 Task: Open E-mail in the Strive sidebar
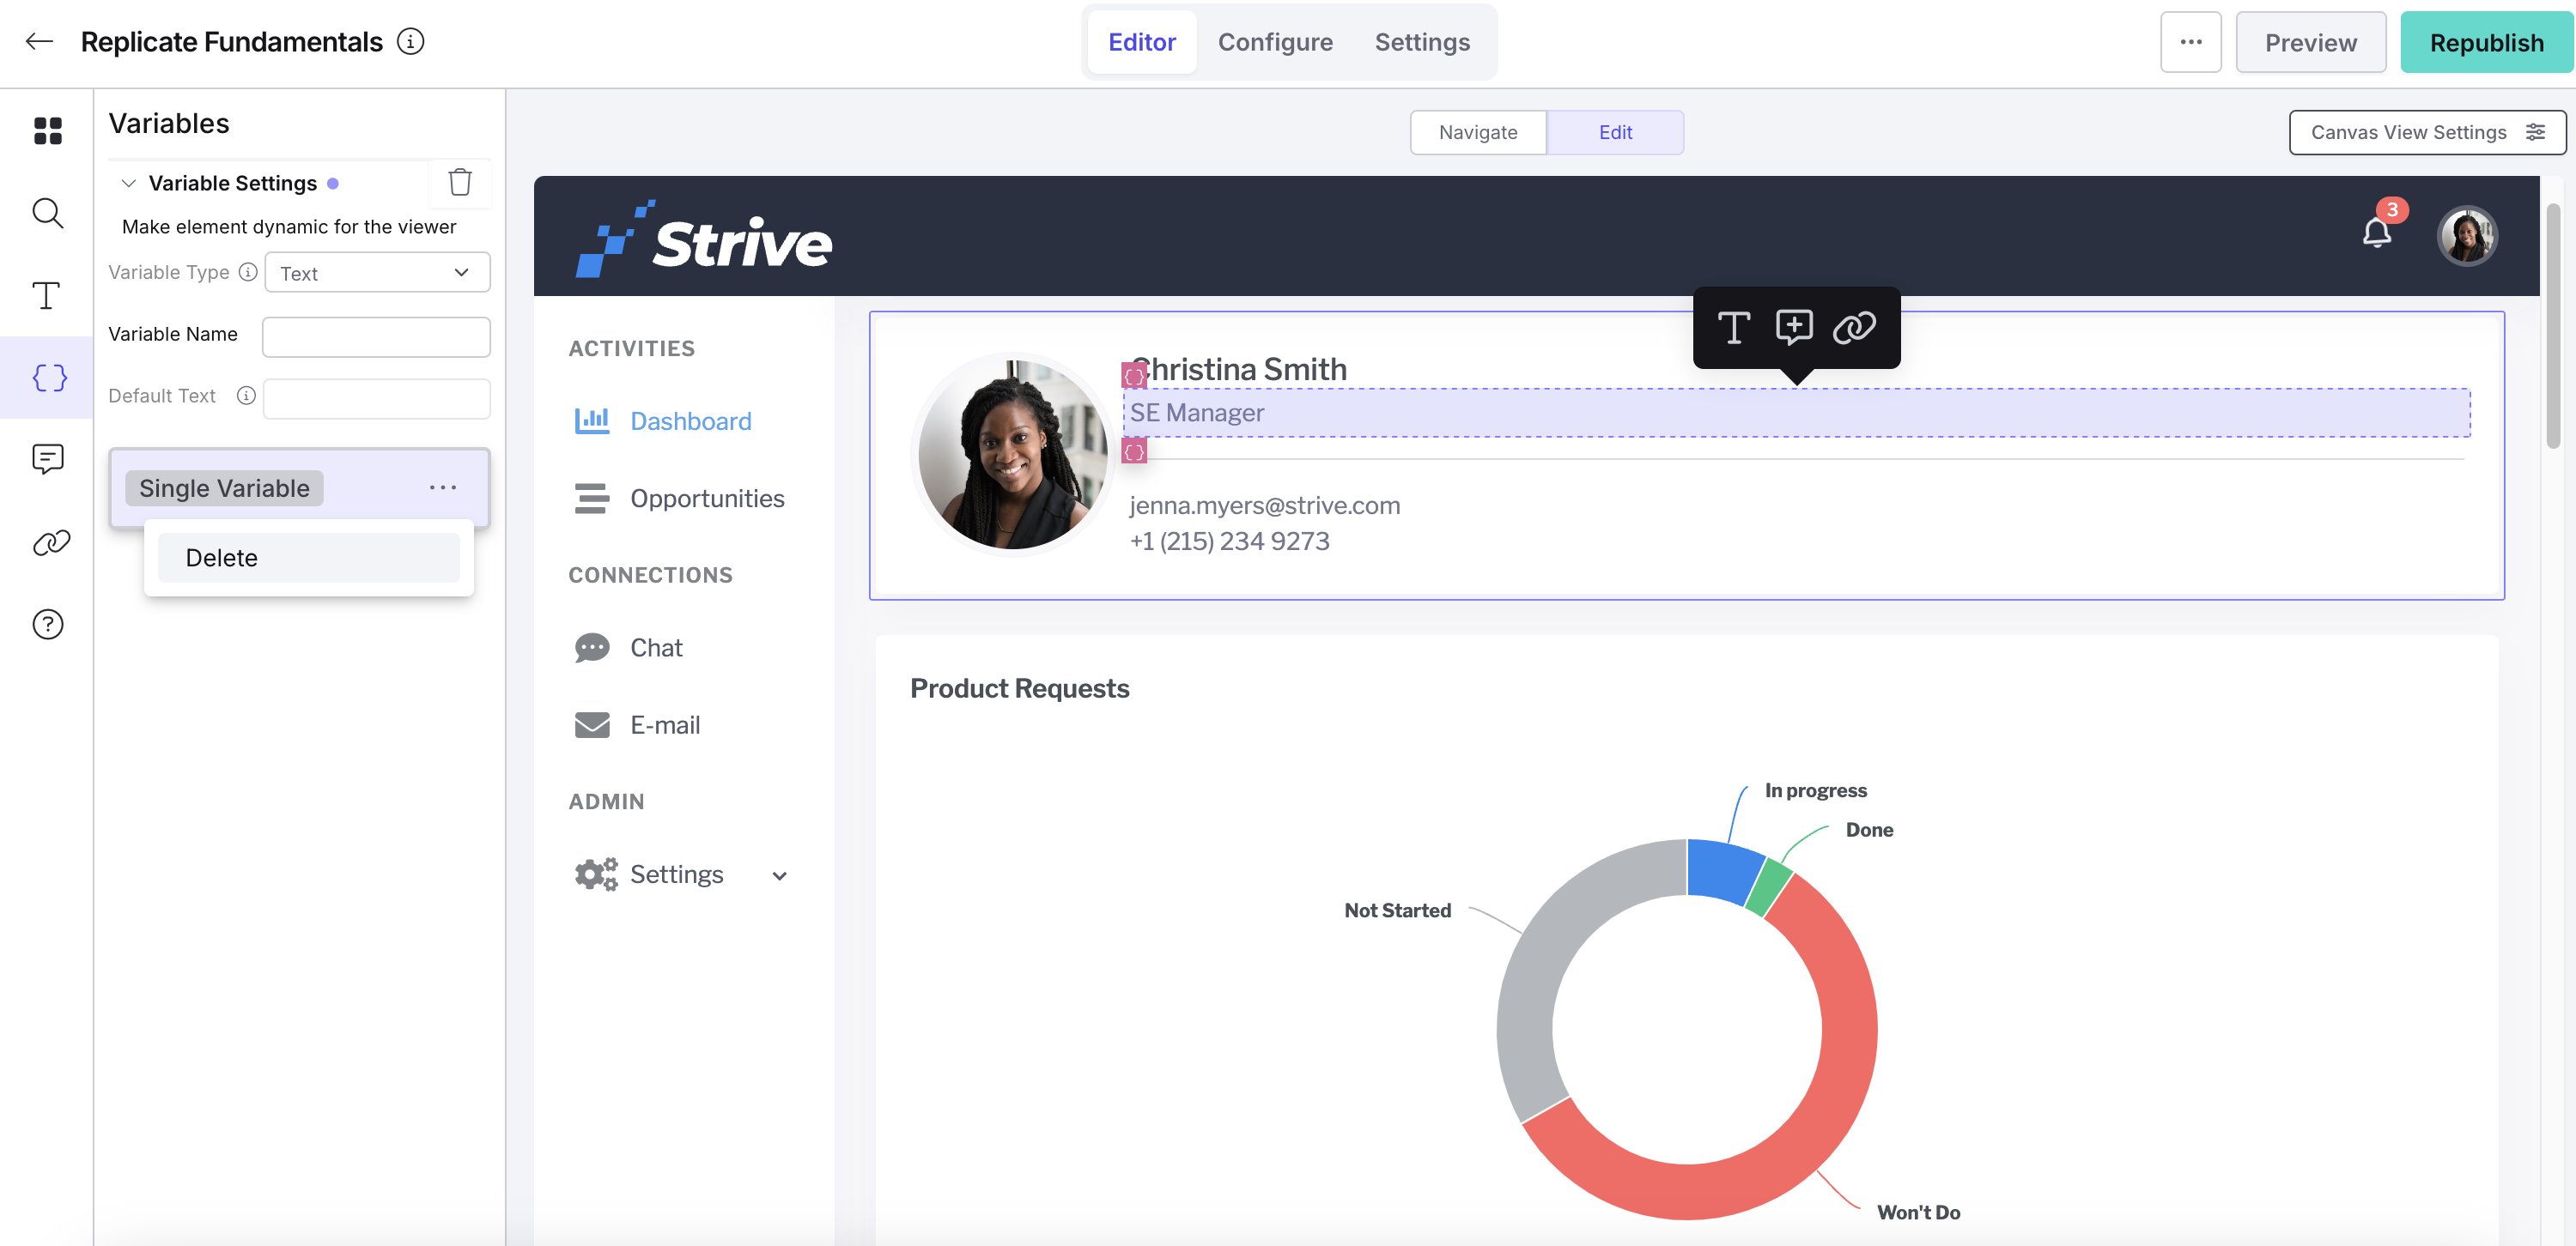click(665, 724)
